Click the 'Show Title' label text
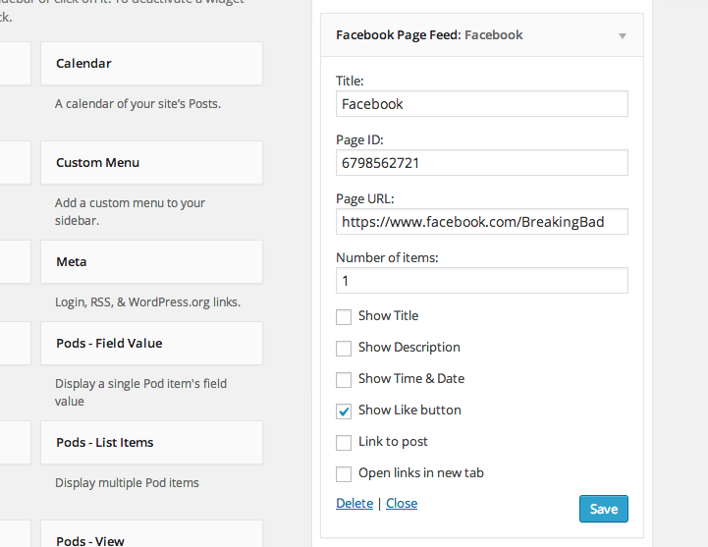The image size is (708, 547). (388, 316)
